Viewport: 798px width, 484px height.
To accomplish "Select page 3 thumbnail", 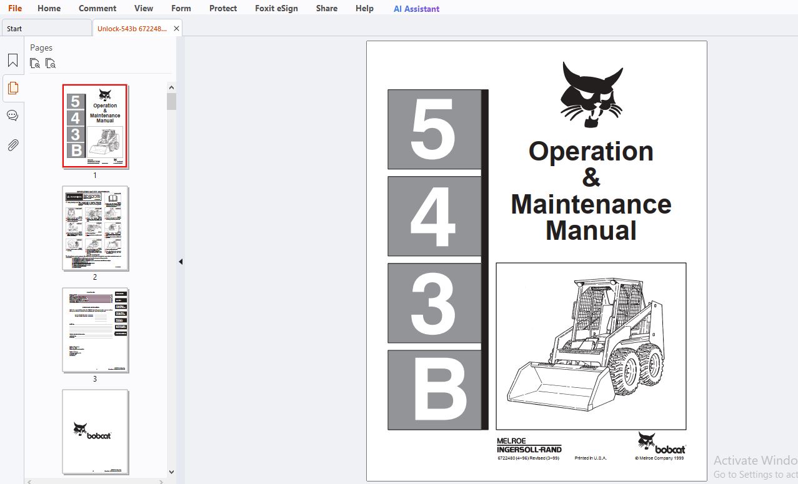I will tap(95, 330).
